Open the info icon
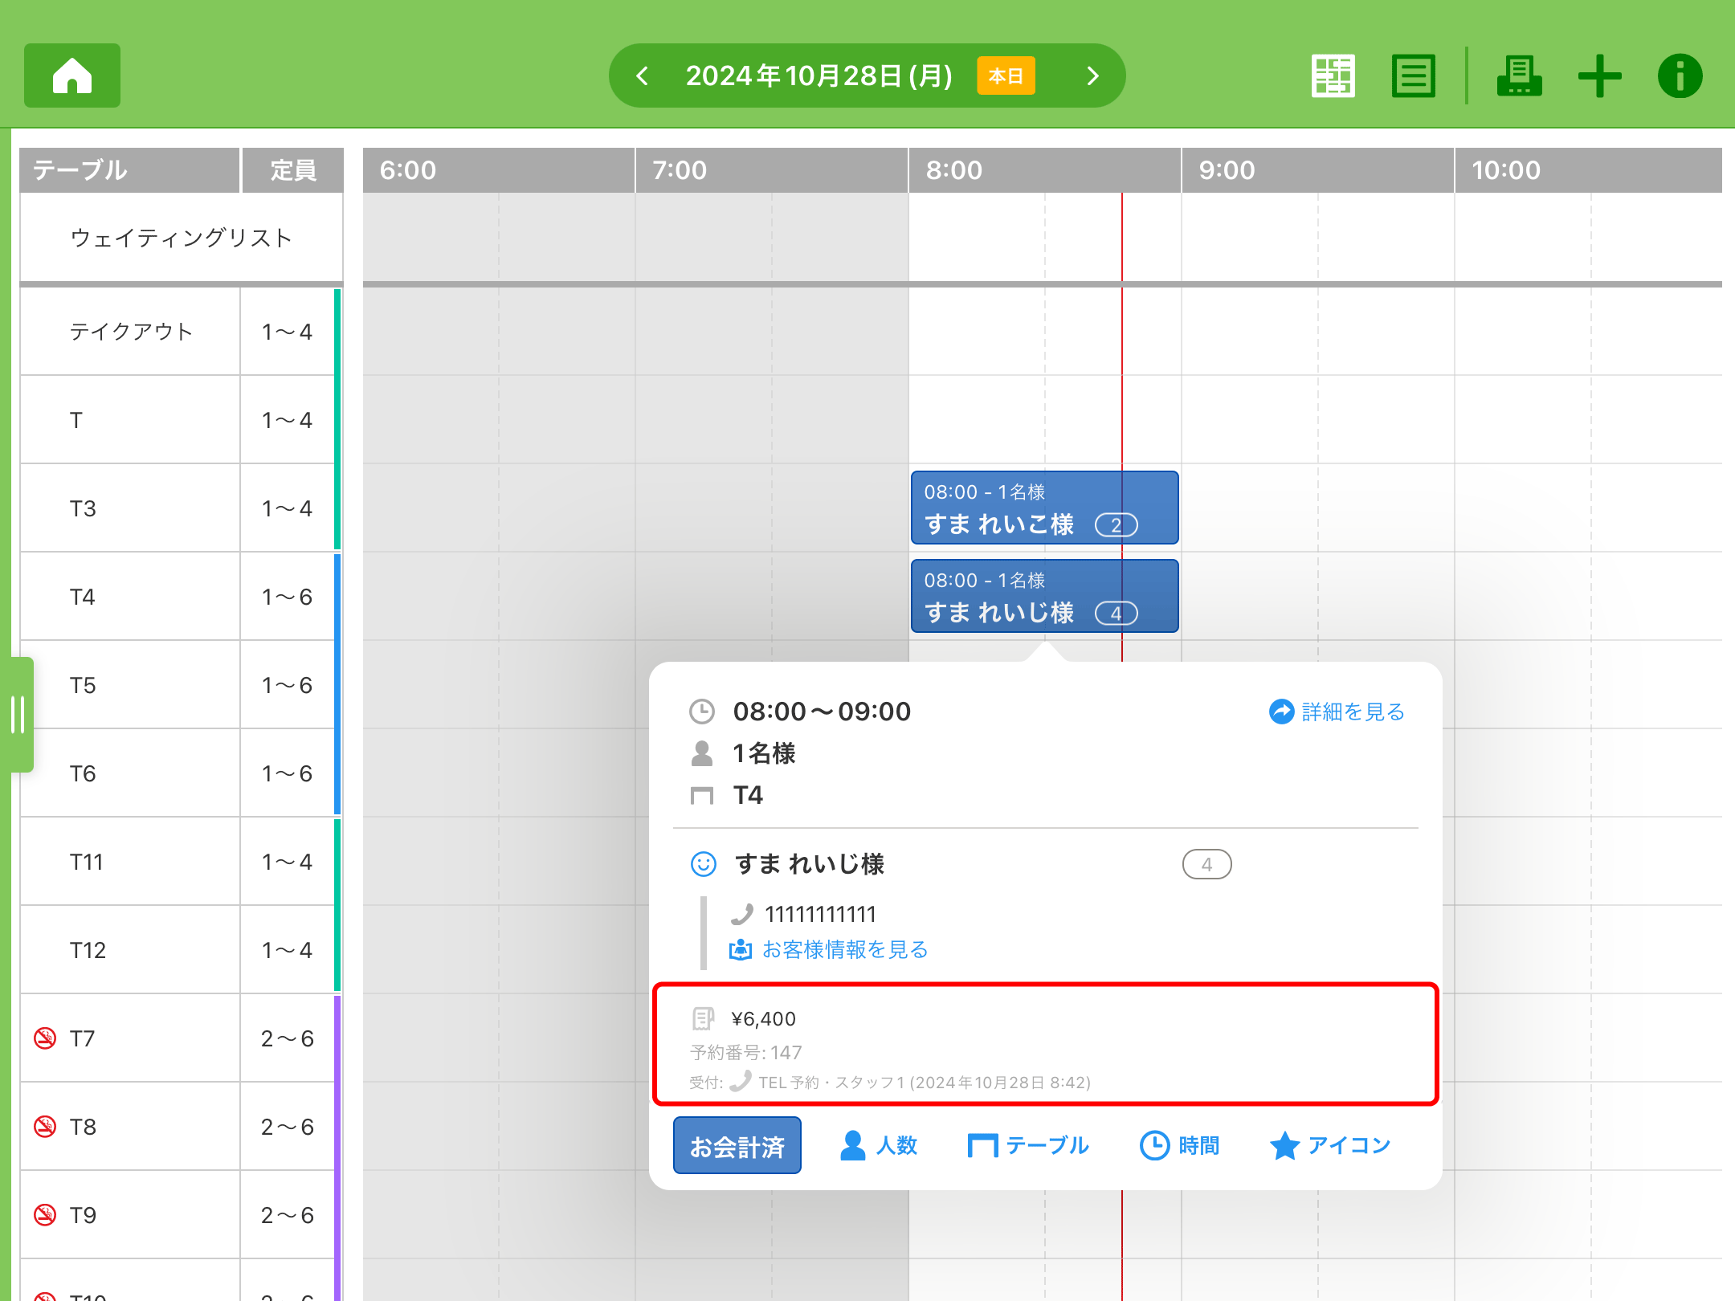Image resolution: width=1735 pixels, height=1301 pixels. 1680,75
